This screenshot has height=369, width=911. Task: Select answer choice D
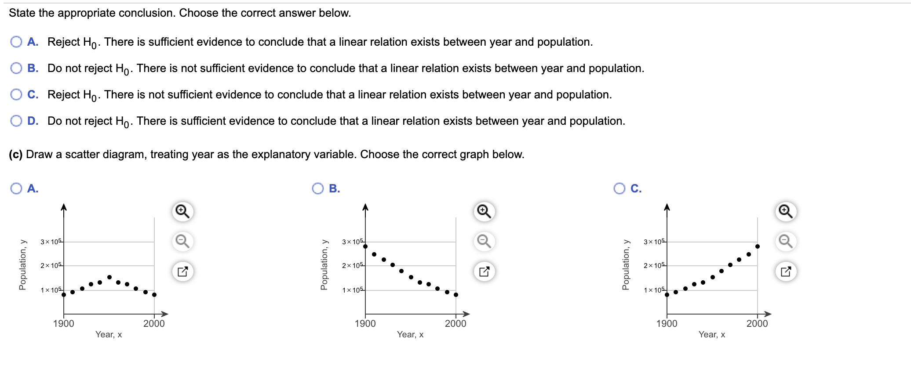pos(16,120)
